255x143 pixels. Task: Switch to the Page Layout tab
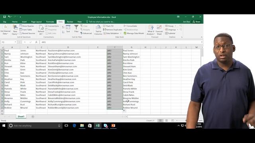[x=36, y=22]
